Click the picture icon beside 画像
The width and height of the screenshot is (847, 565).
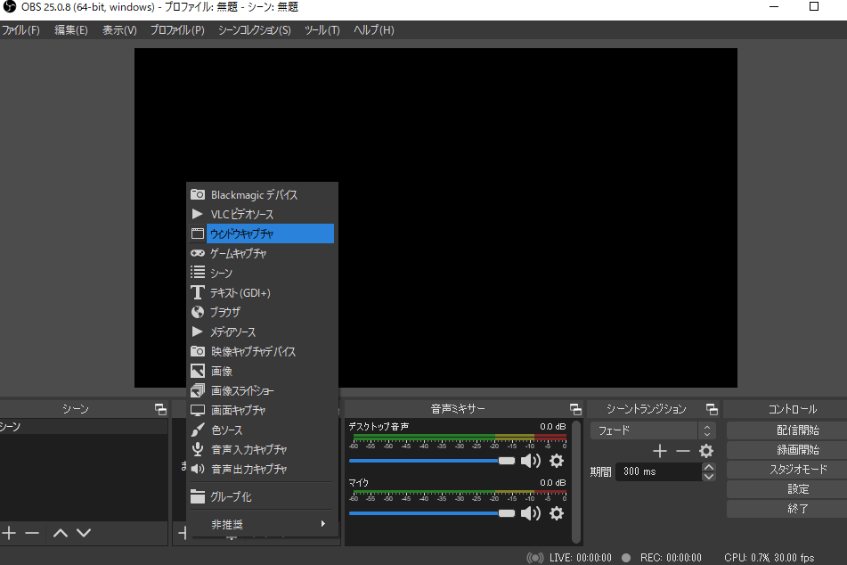198,371
